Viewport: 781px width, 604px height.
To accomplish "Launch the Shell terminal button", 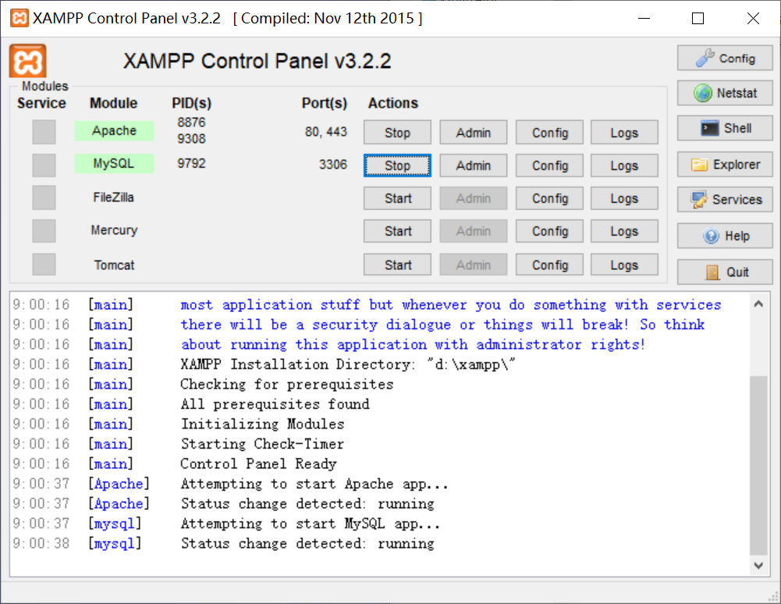I will [x=725, y=128].
